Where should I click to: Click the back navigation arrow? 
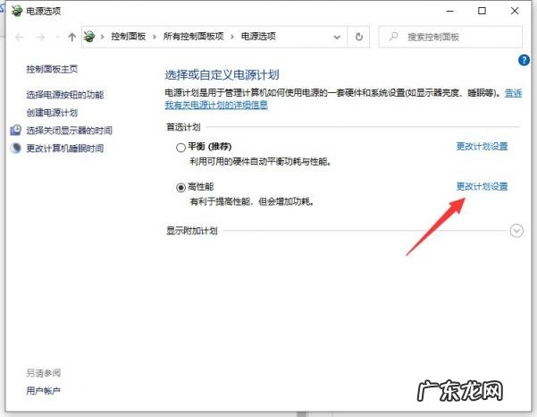point(20,37)
